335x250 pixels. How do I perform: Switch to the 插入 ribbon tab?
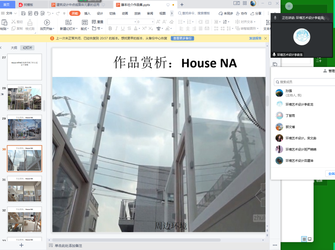[87, 13]
